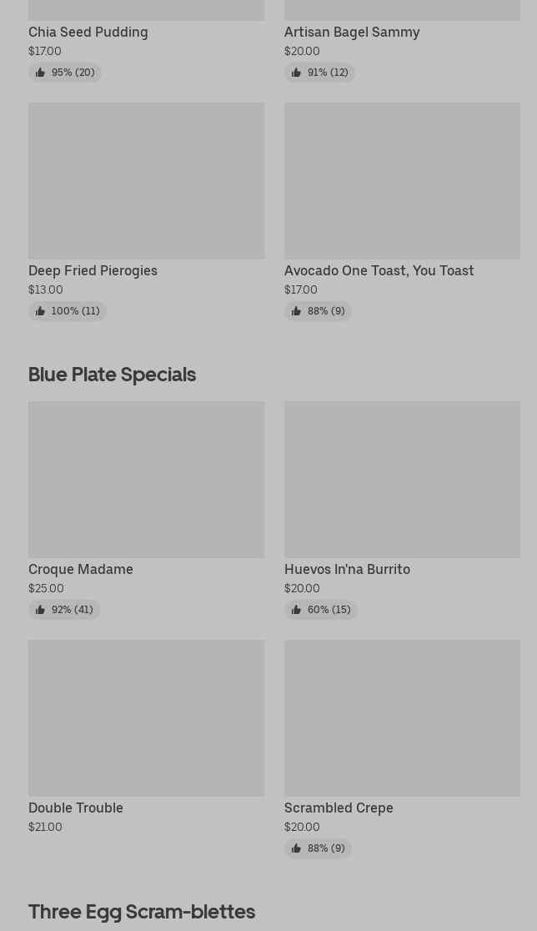Screen dimensions: 537x931
Task: Open the Scrambled Crepe photo
Action: pyautogui.click(x=402, y=717)
